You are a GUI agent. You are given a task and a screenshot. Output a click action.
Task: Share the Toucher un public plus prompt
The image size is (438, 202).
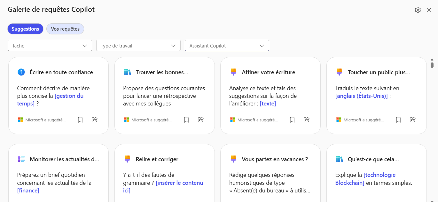(413, 120)
